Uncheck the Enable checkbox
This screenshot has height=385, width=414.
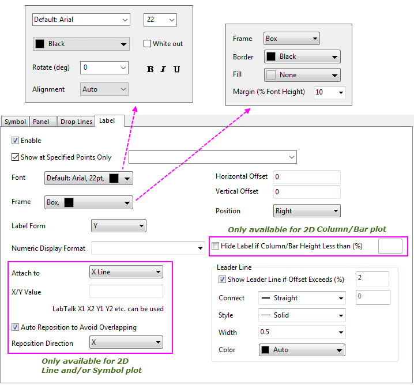coord(16,141)
